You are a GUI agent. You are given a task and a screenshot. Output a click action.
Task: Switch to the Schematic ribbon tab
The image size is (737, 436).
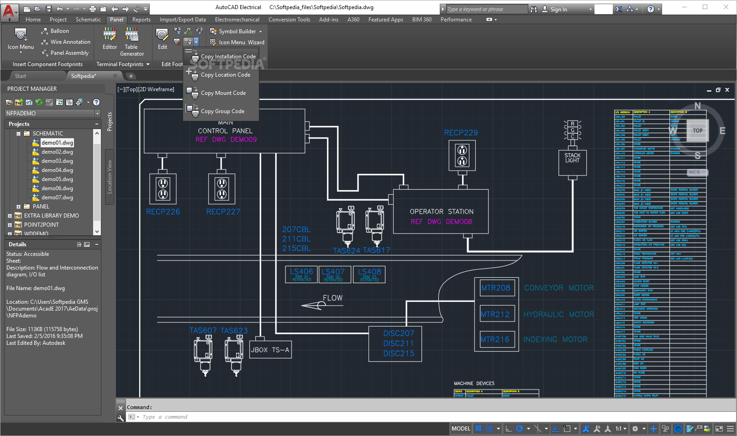88,20
